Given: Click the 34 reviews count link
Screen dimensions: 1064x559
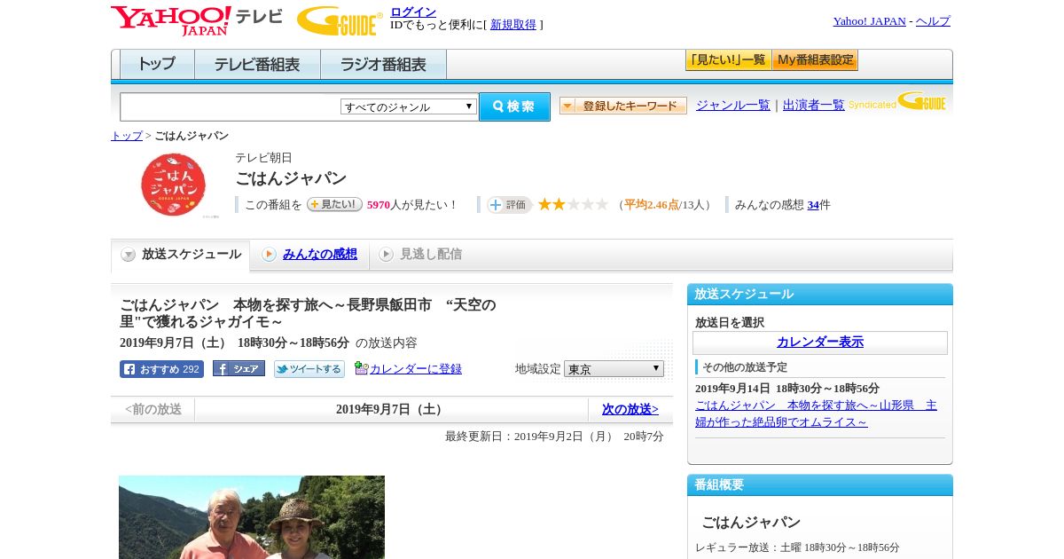Looking at the screenshot, I should pos(813,205).
